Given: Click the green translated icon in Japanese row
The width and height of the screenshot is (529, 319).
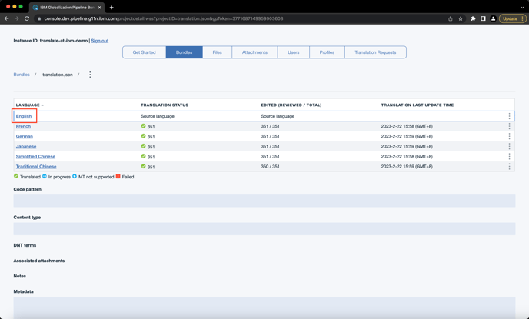Looking at the screenshot, I should [x=143, y=146].
